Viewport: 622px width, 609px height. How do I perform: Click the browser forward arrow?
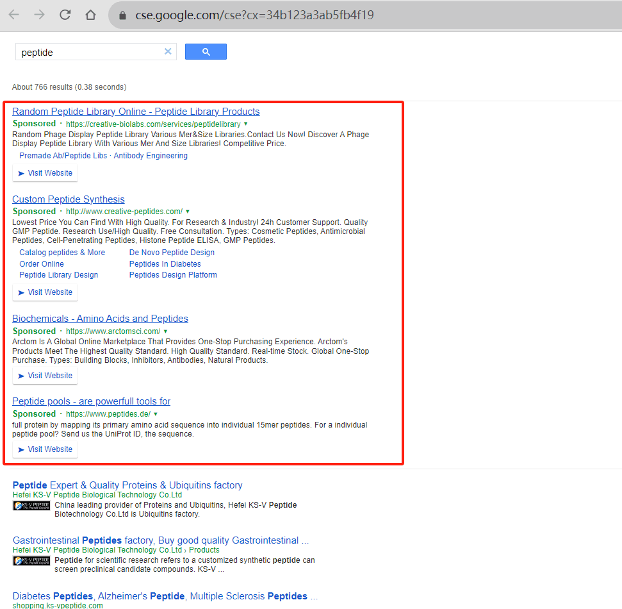(x=39, y=15)
